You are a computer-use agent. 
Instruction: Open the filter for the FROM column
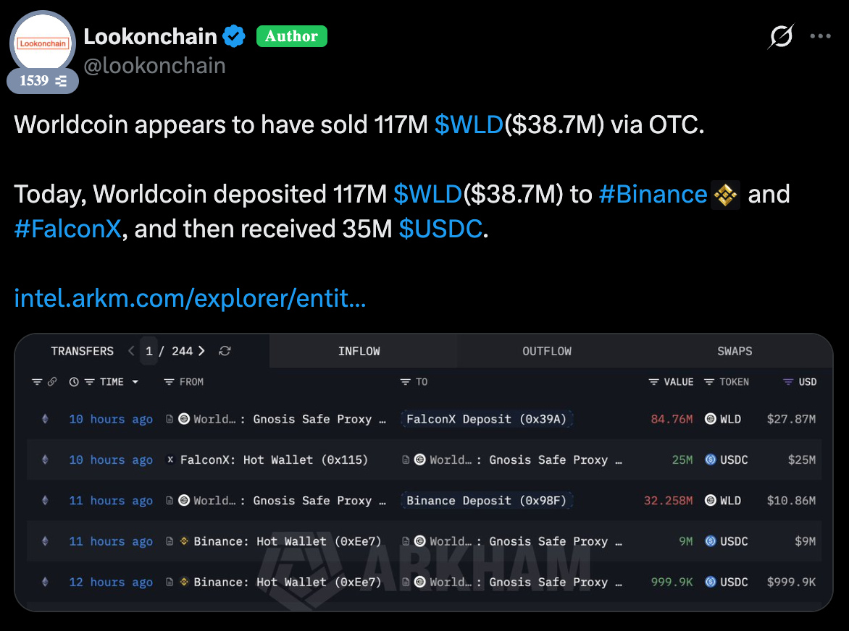pos(169,382)
